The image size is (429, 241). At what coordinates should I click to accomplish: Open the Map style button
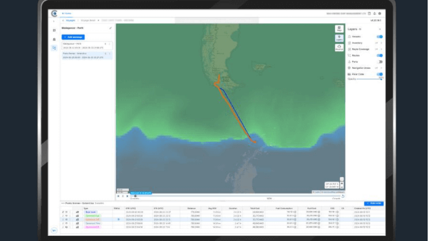pos(339,29)
